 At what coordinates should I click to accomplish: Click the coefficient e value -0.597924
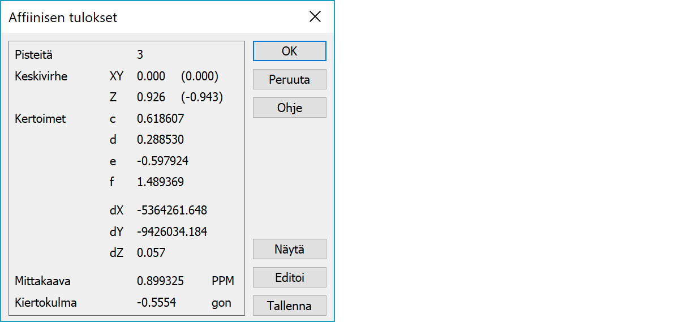pyautogui.click(x=162, y=161)
